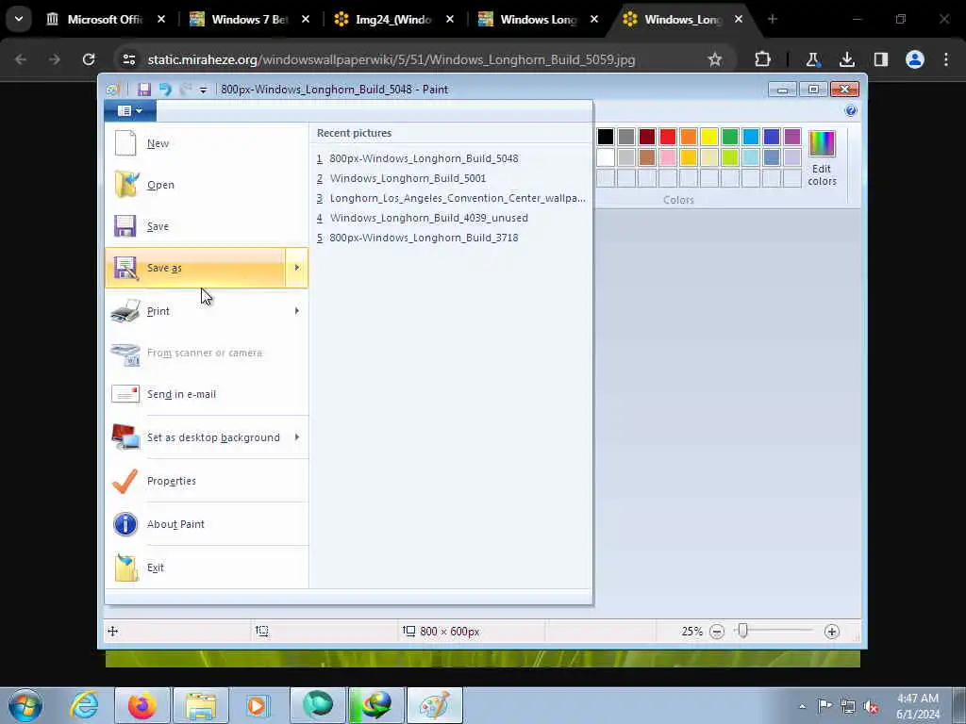Switch to the Windows Longhorn wiki tab

coord(539,20)
